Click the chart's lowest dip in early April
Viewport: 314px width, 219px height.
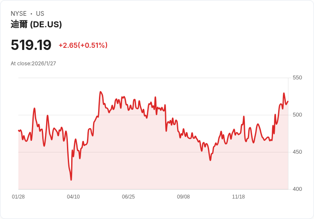pyautogui.click(x=71, y=180)
